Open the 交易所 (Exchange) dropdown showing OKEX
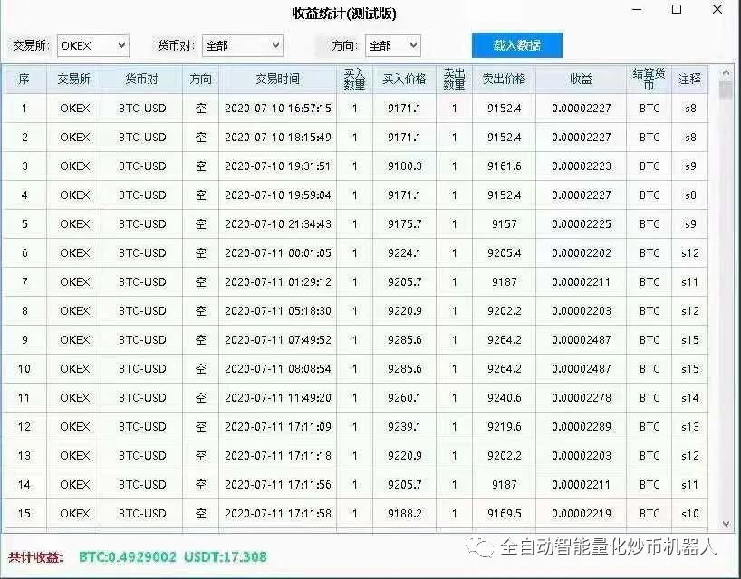Viewport: 741px width, 579px height. pos(92,45)
